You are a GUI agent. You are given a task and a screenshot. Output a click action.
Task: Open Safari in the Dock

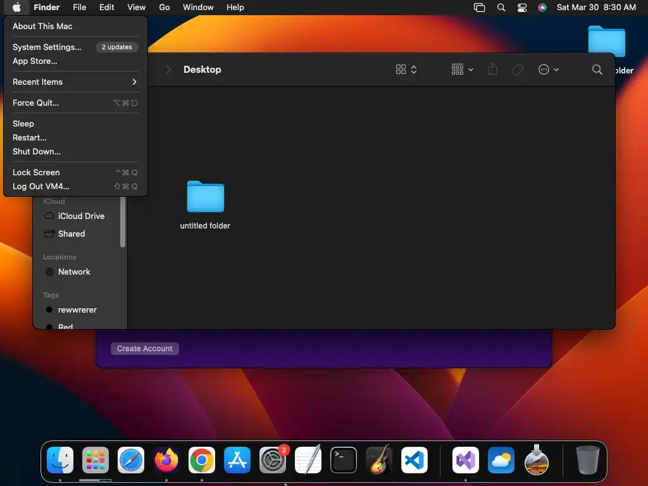[131, 460]
